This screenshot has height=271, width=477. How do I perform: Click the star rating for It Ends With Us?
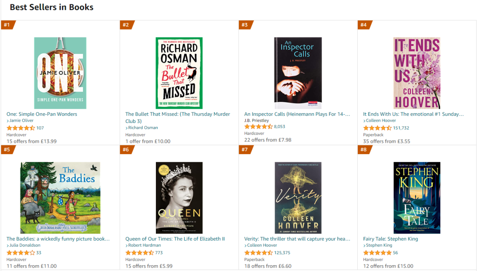pyautogui.click(x=377, y=128)
